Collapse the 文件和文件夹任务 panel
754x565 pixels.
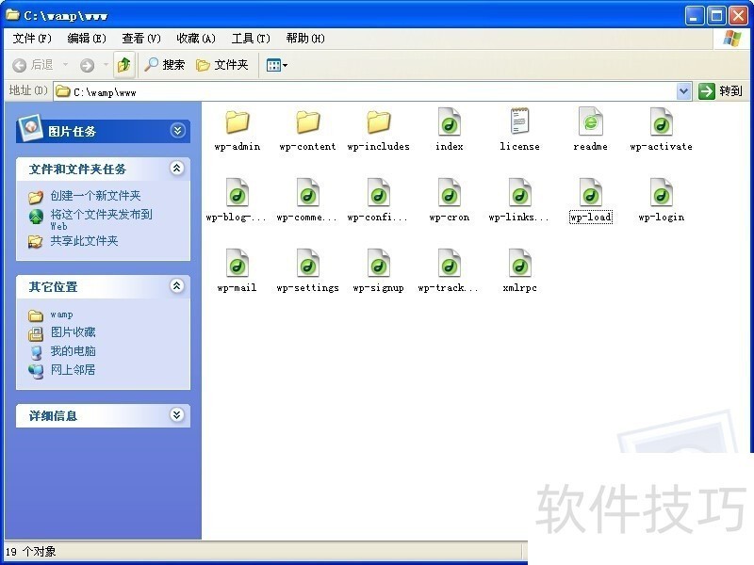coord(177,169)
